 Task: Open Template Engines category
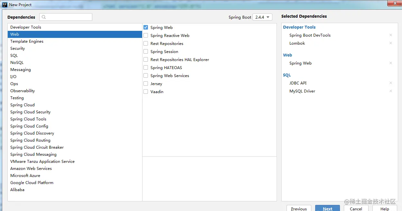tap(75, 41)
